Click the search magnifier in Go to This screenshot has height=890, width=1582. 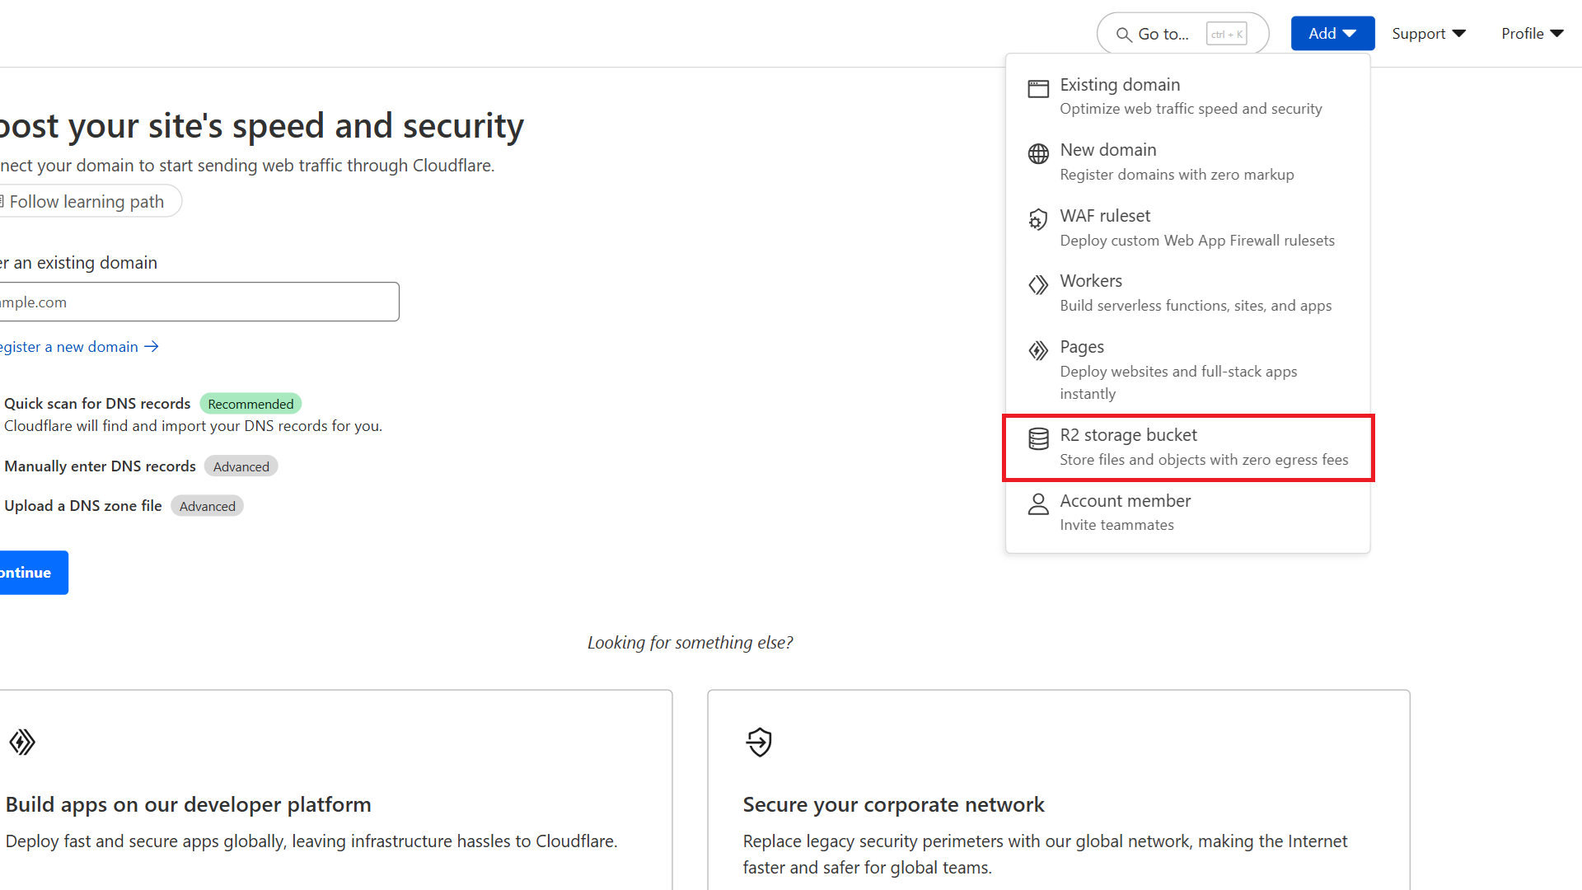(x=1123, y=35)
